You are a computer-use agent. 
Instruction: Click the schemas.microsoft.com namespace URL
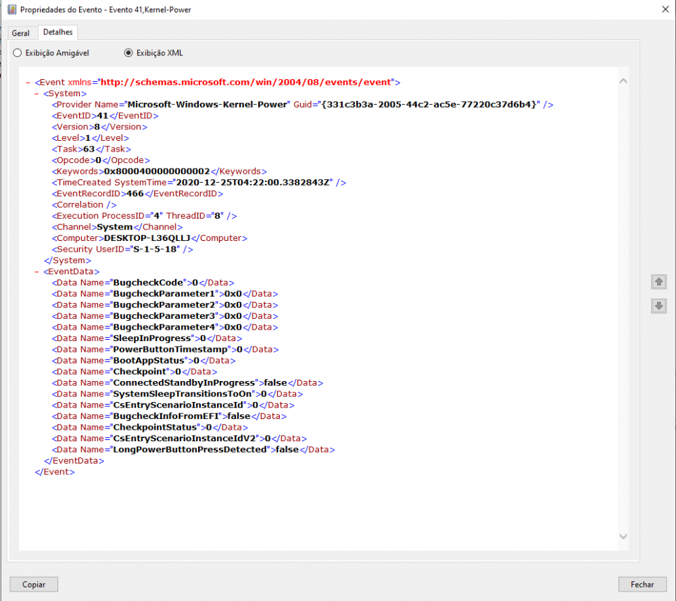pyautogui.click(x=245, y=82)
